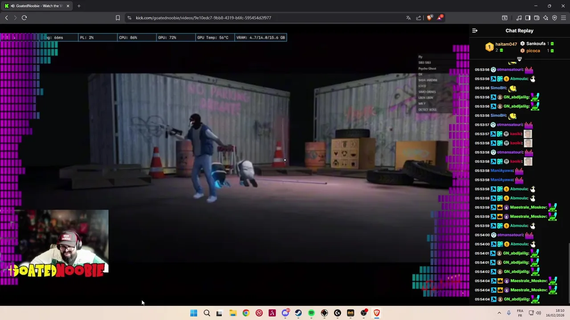The height and width of the screenshot is (320, 570).
Task: Show hidden system tray icons chevron
Action: (499, 313)
